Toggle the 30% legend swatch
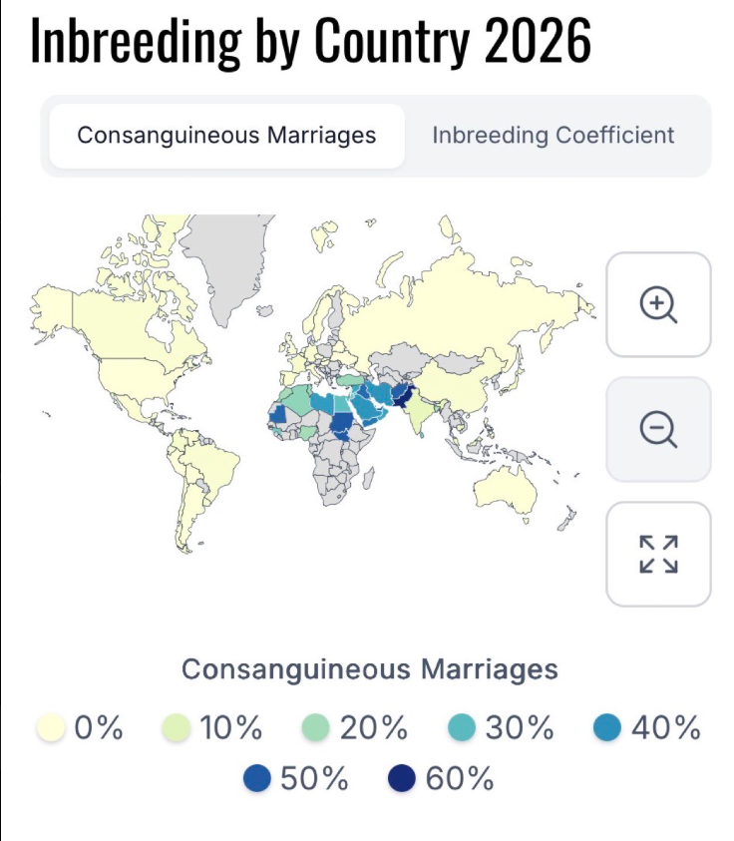The width and height of the screenshot is (734, 841). (462, 728)
